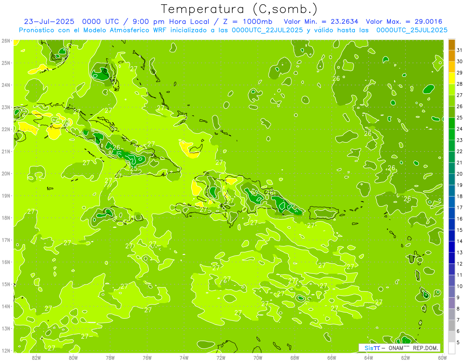Click the longitude label '78W'
The height and width of the screenshot is (363, 470).
point(110,358)
